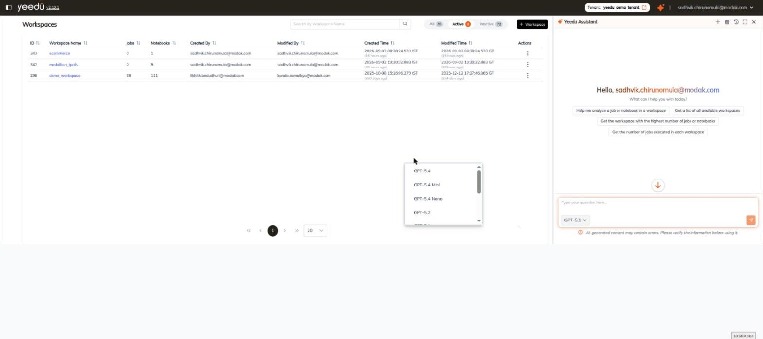Click model list scrollbar up arrow

pyautogui.click(x=479, y=167)
